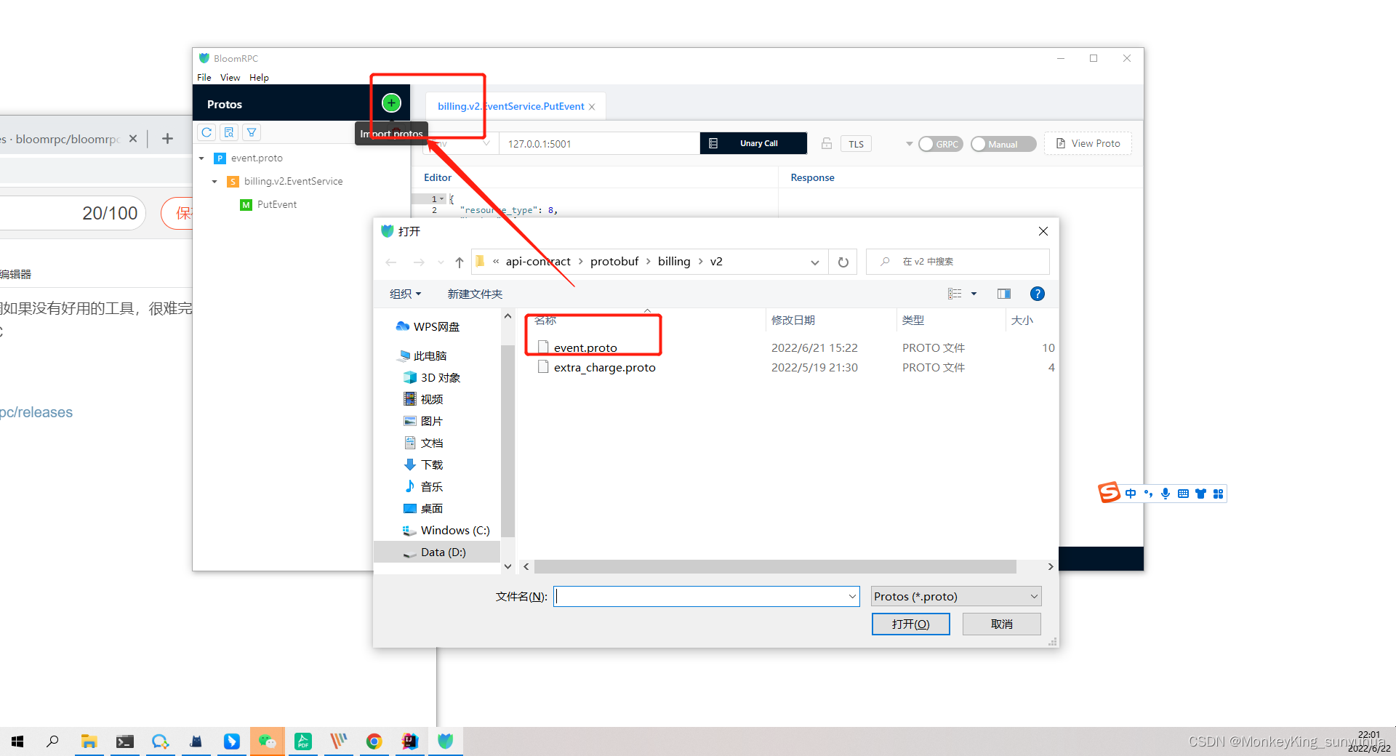Click the document search icon in Protos panel
The image size is (1396, 756).
click(229, 132)
